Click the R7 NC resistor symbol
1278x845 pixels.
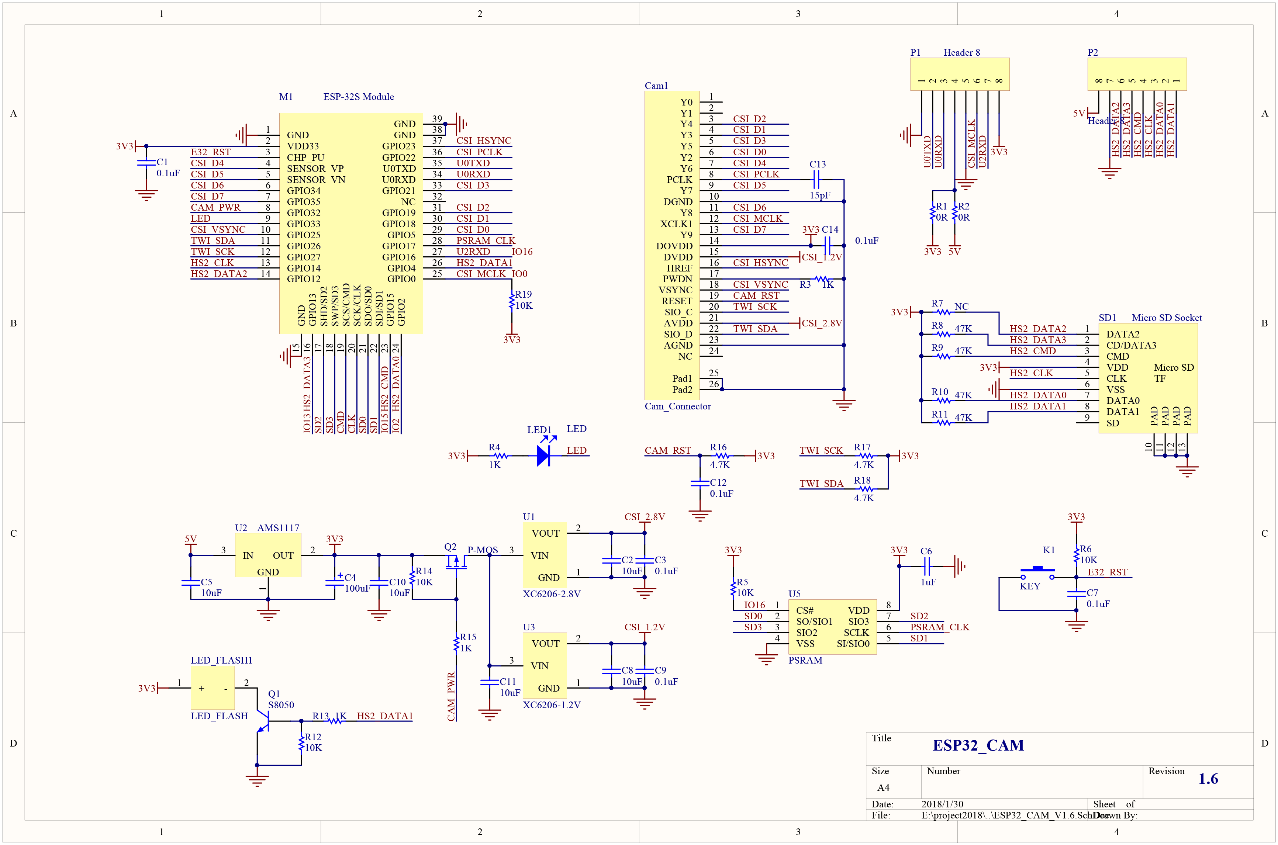coord(943,312)
